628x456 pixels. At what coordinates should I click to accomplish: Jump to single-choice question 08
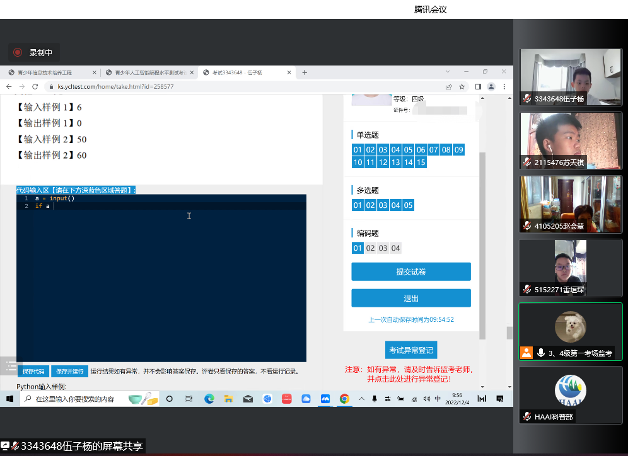[446, 150]
